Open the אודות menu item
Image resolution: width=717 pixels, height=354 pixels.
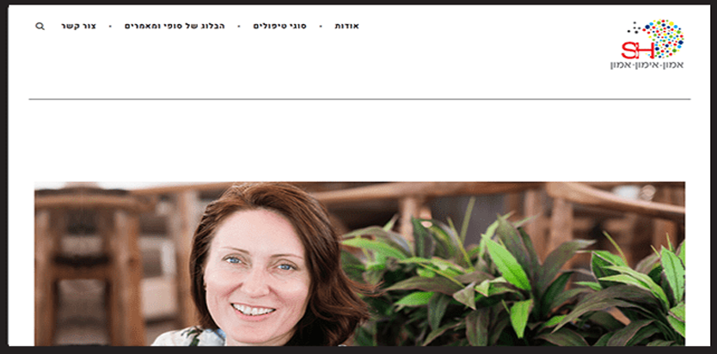click(347, 26)
